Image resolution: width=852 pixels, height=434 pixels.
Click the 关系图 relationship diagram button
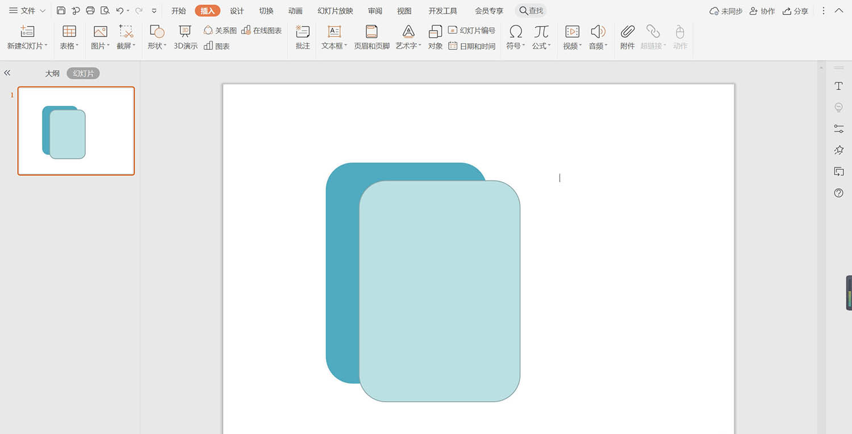coord(220,31)
